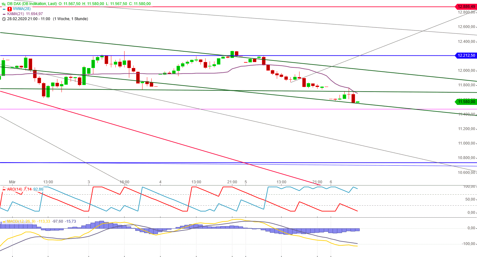Open the MACD(12, 26, 9) indicator label
Image resolution: width=477 pixels, height=257 pixels.
pos(21,221)
